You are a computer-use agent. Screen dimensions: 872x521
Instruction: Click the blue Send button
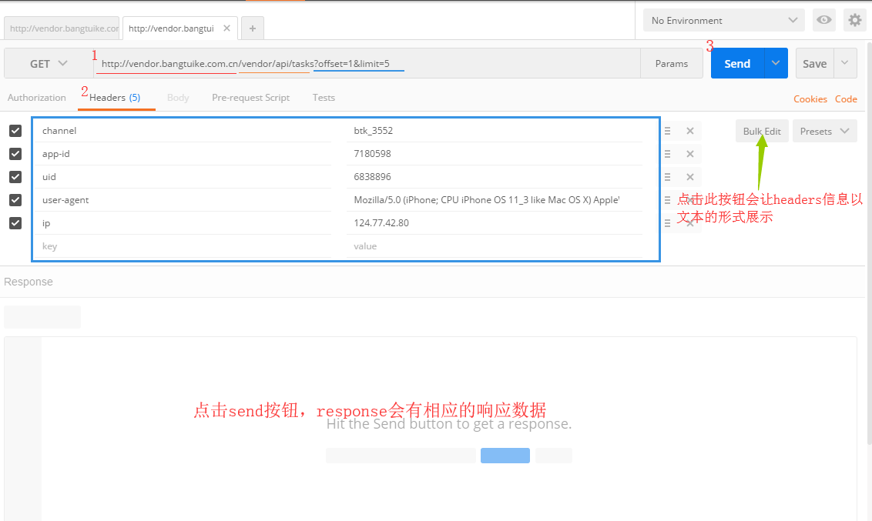(737, 63)
